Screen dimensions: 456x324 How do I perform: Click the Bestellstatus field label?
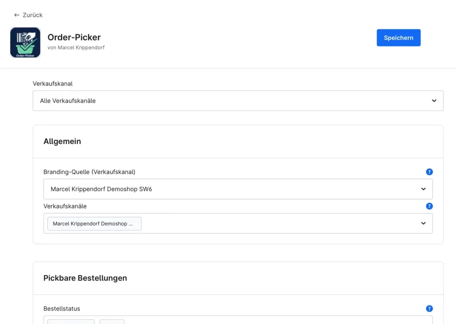[x=61, y=308]
